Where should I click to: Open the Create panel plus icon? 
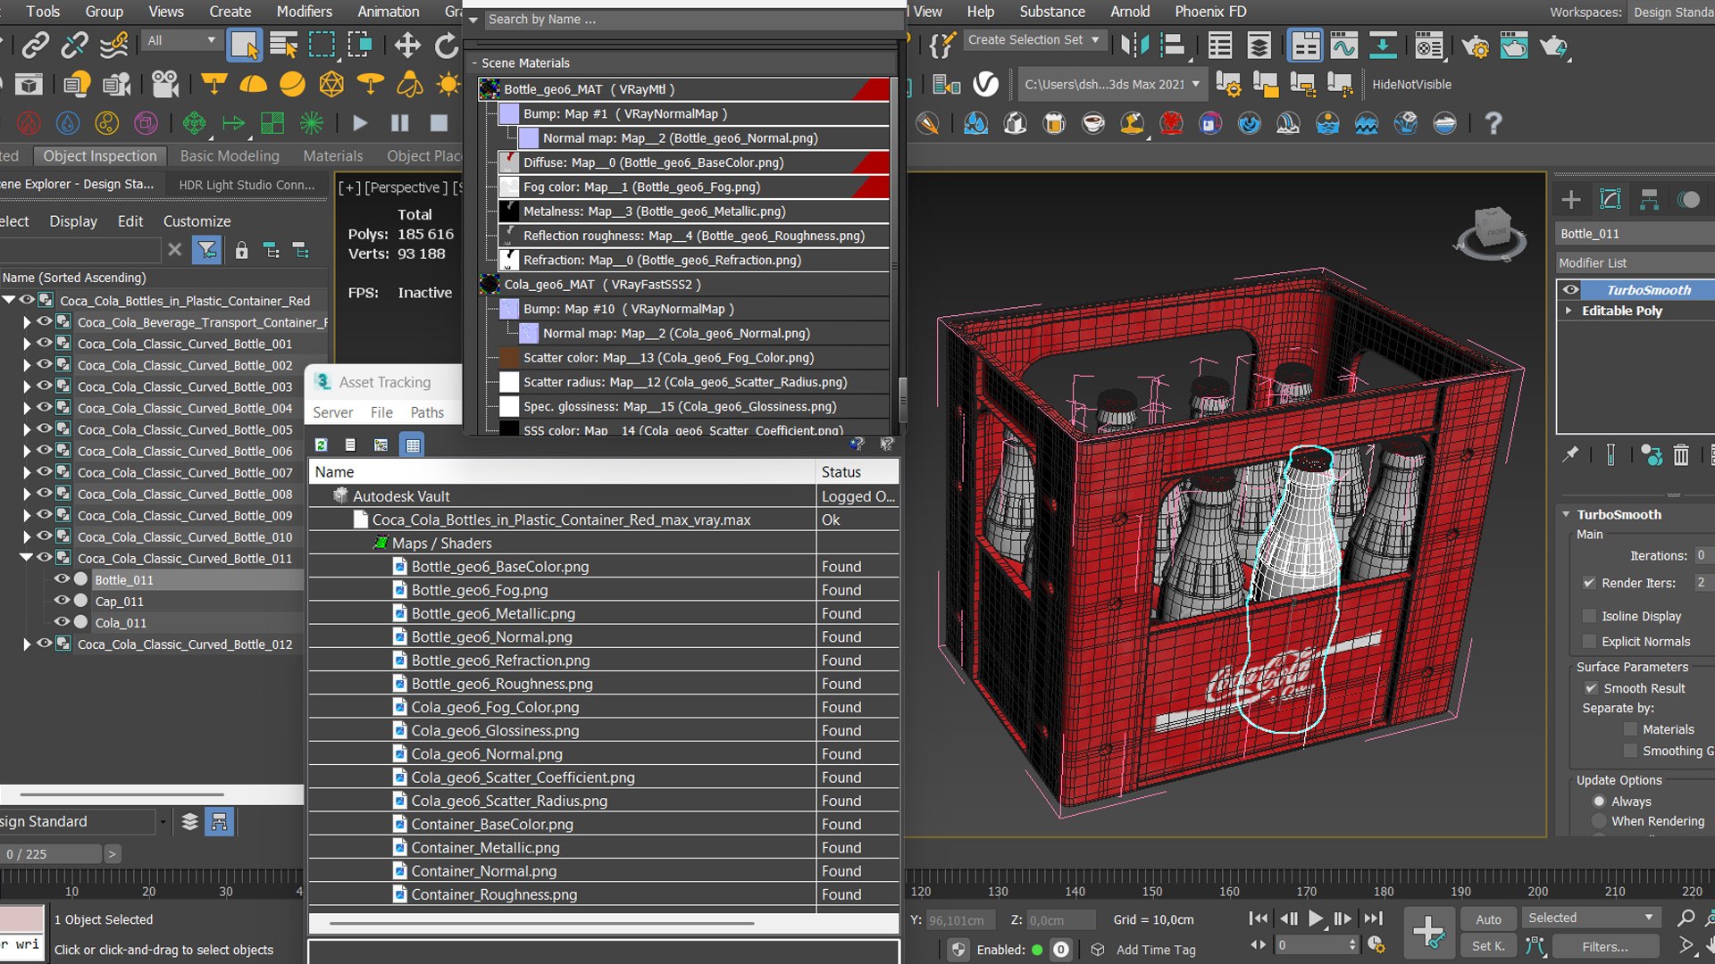[1571, 199]
